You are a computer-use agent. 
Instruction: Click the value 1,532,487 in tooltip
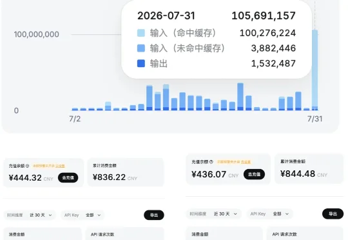(273, 64)
